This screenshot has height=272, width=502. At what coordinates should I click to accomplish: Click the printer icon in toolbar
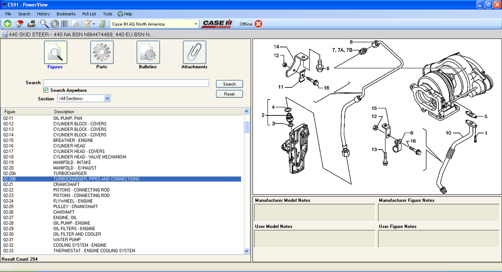[x=31, y=24]
